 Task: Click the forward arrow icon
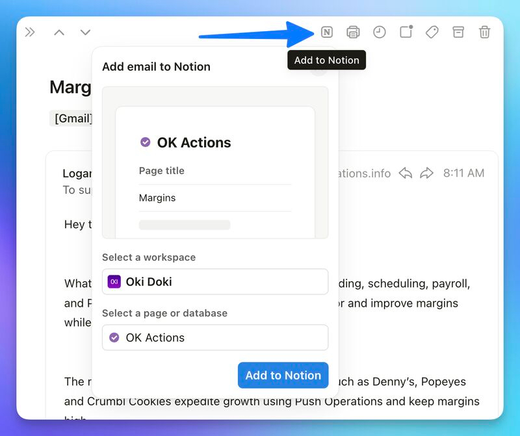pos(426,173)
